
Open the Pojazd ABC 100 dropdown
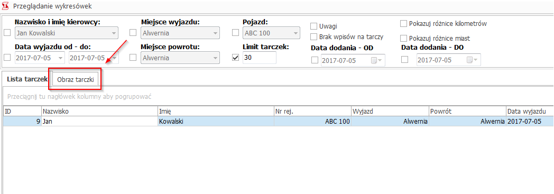tap(296, 33)
